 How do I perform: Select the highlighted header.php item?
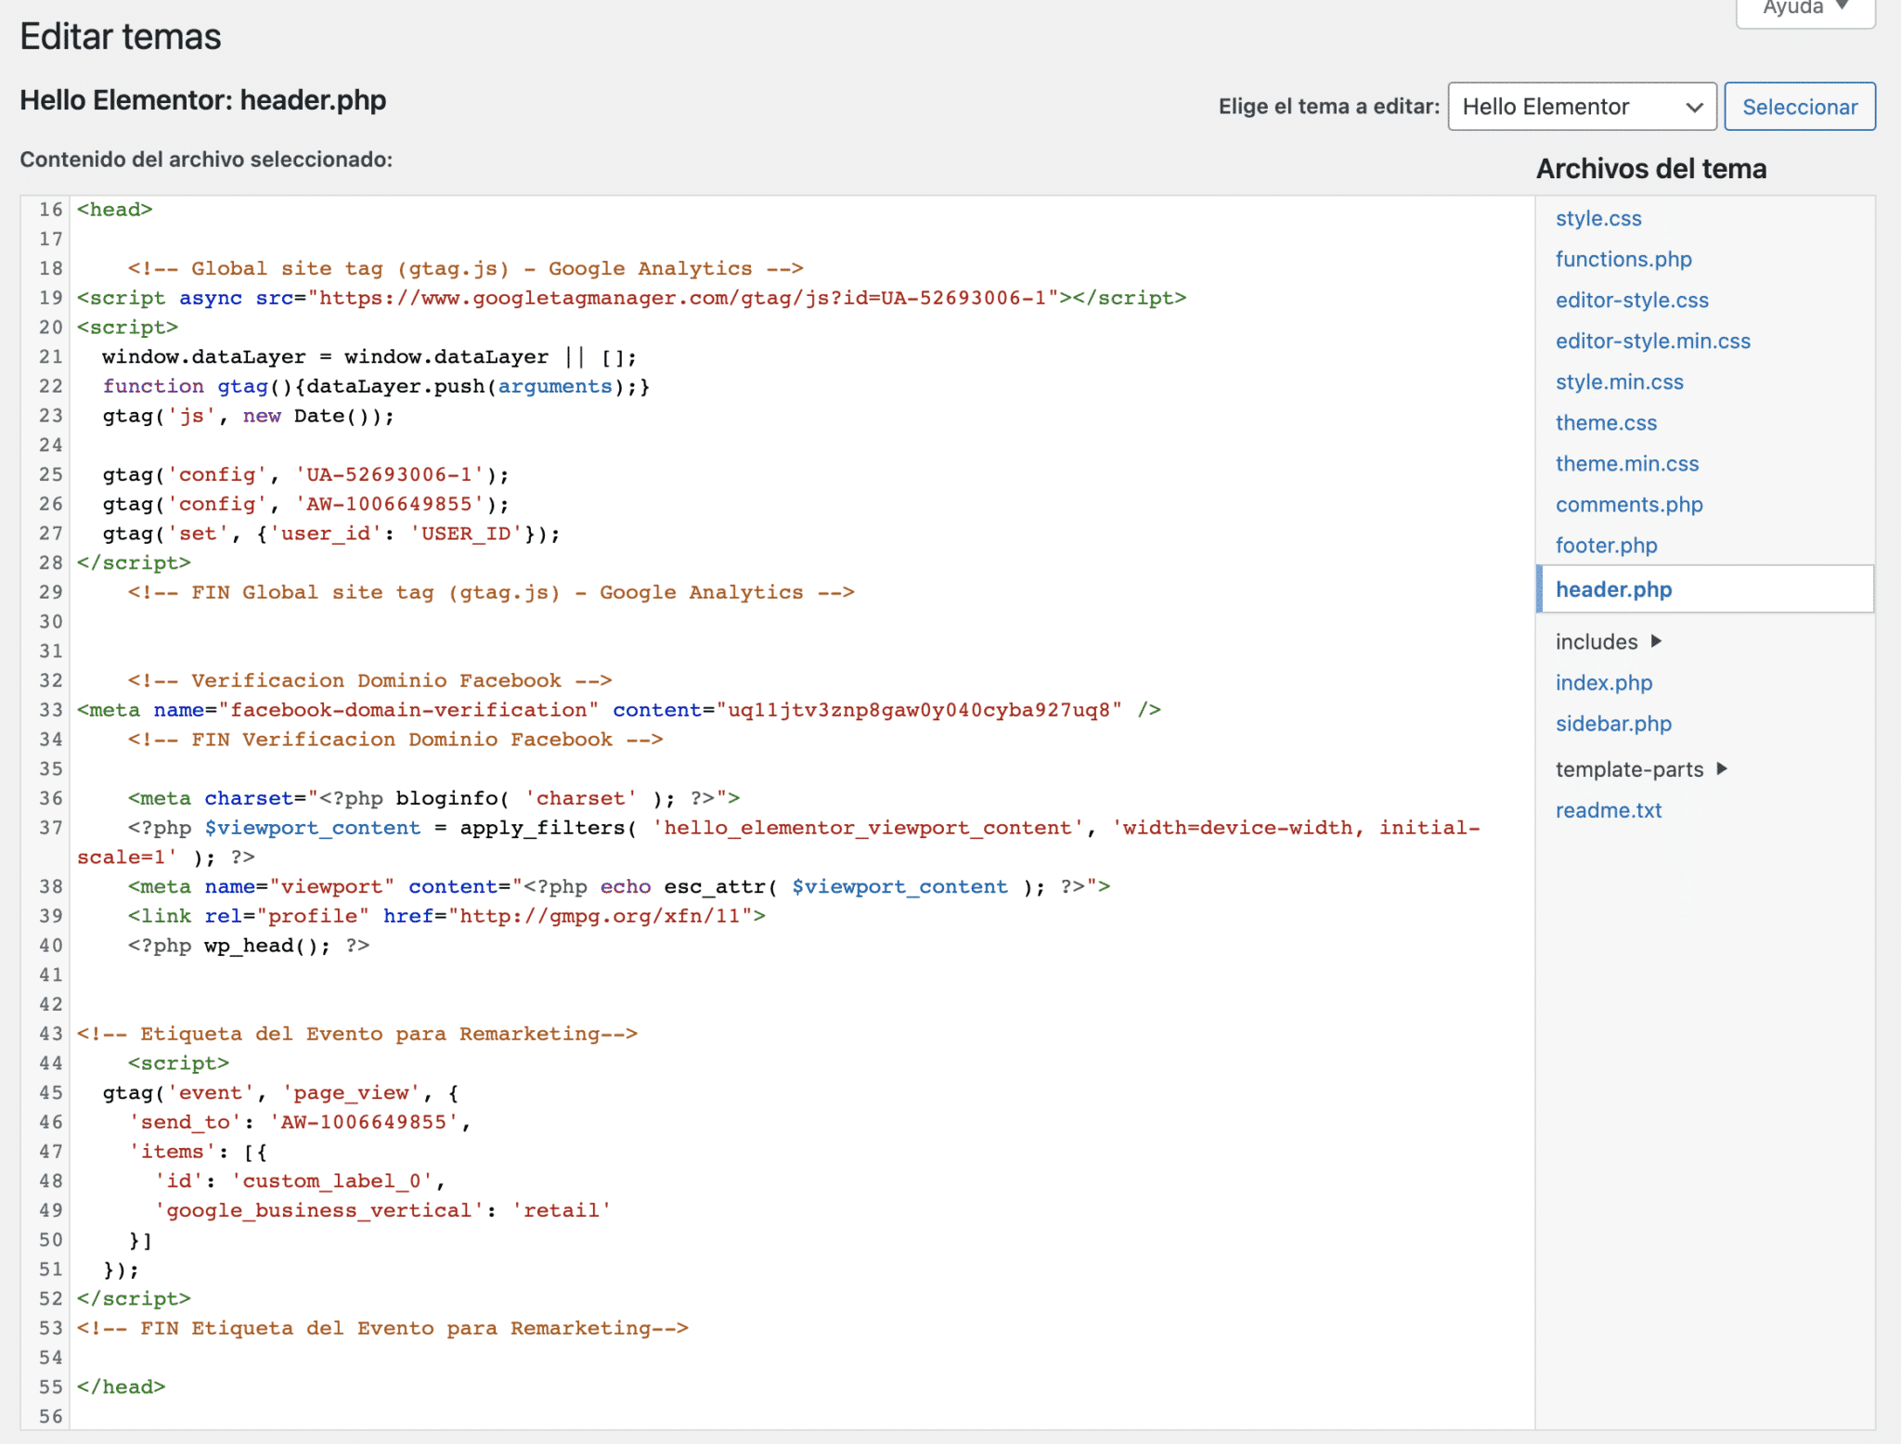pos(1613,589)
